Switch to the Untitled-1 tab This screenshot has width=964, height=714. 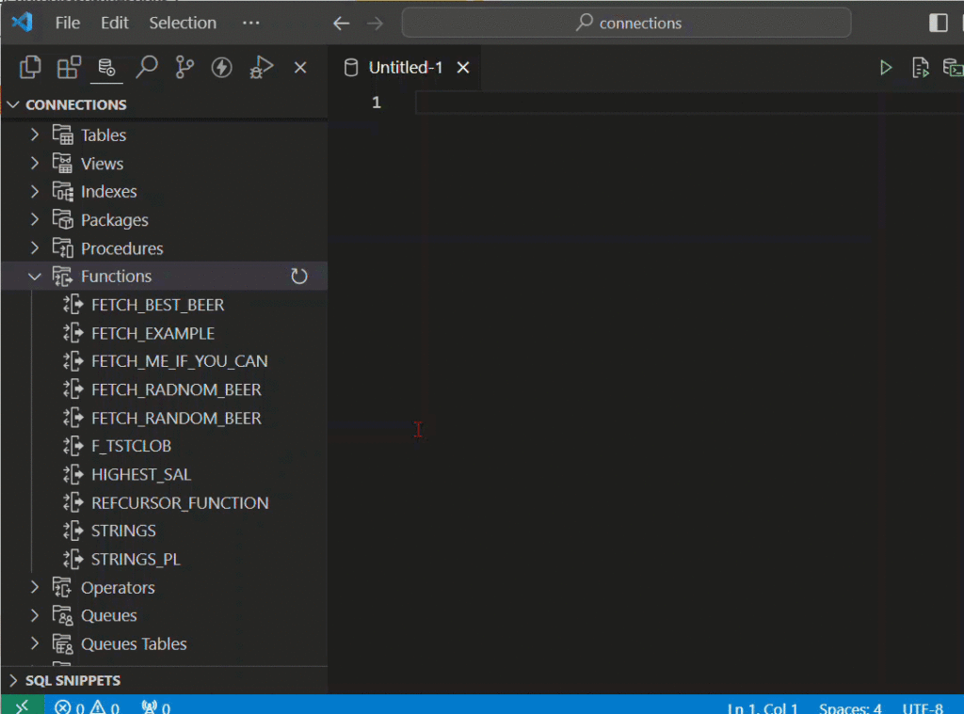(405, 67)
